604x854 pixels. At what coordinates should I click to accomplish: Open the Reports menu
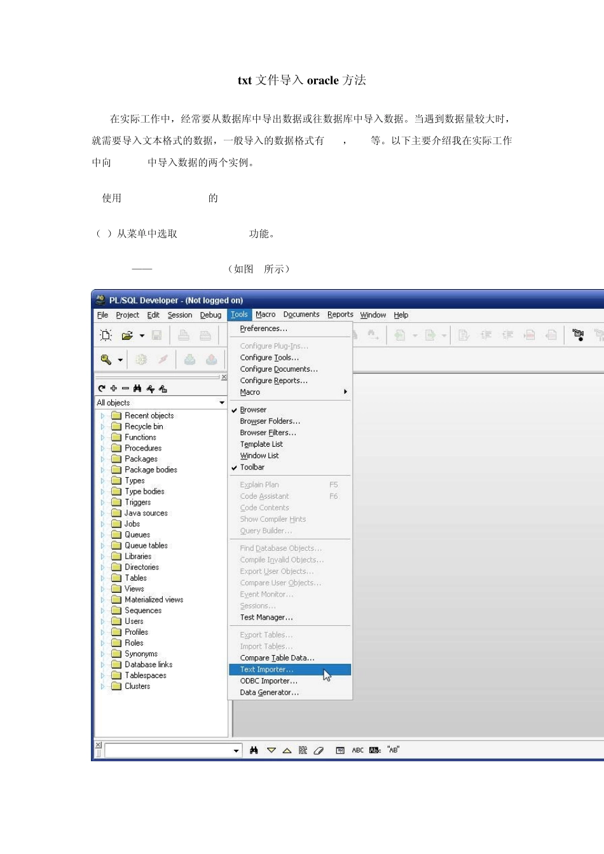(x=340, y=315)
